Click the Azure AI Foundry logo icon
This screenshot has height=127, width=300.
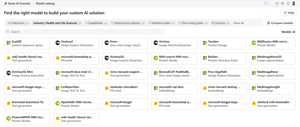pos(6,3)
